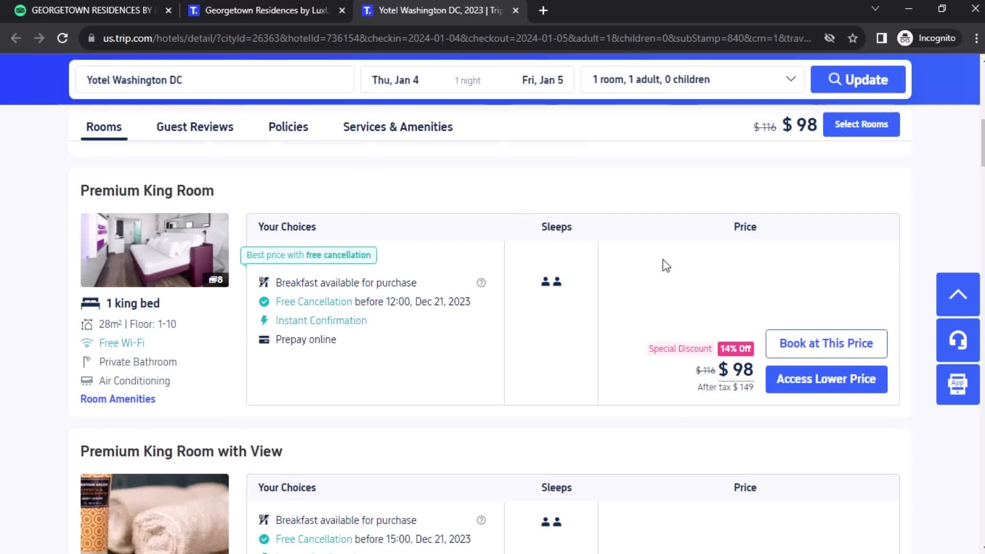Click the 14% Off discount badge
The width and height of the screenshot is (985, 554).
point(735,349)
